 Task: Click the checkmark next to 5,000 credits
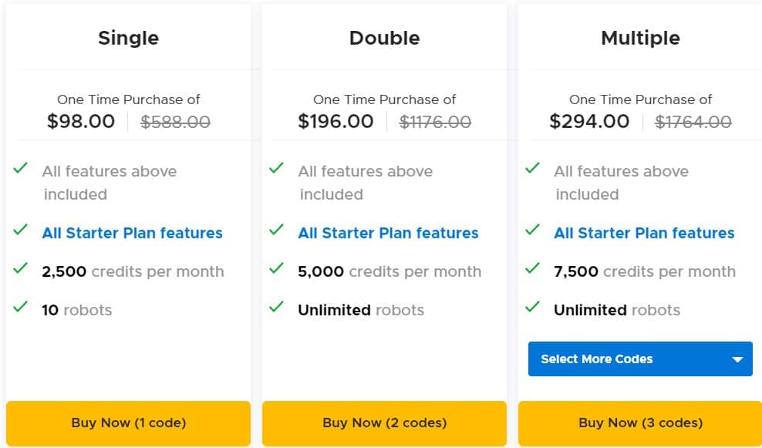pyautogui.click(x=276, y=271)
